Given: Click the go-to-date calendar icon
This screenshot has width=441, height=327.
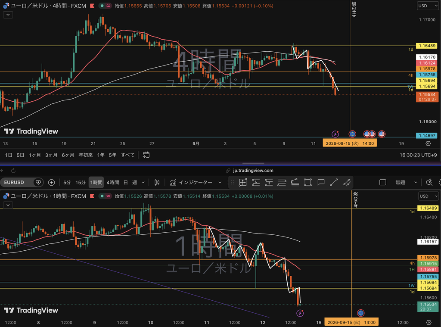Looking at the screenshot, I should [146, 155].
